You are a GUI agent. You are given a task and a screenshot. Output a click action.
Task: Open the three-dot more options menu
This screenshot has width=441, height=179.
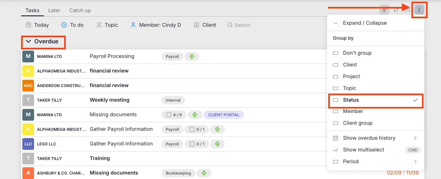point(419,10)
